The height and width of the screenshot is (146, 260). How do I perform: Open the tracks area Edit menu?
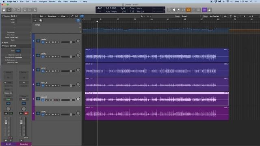42,16
